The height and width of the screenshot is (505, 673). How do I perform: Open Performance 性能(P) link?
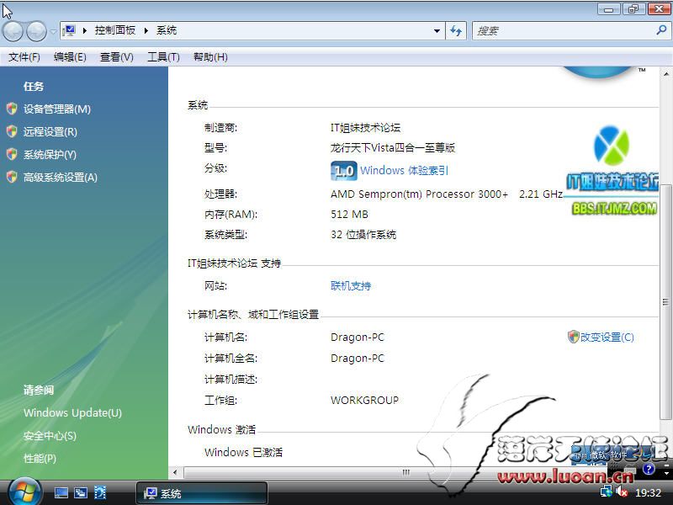click(x=40, y=459)
